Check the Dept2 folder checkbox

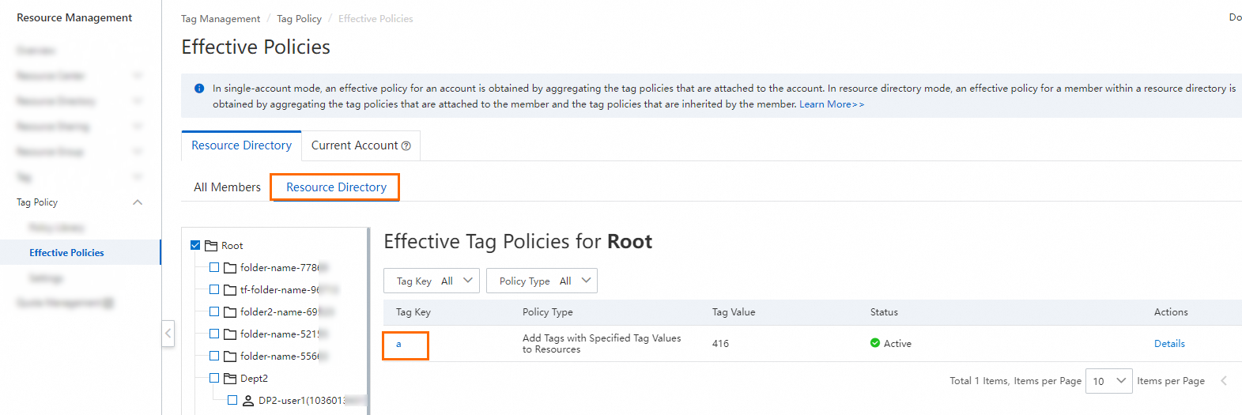click(214, 378)
